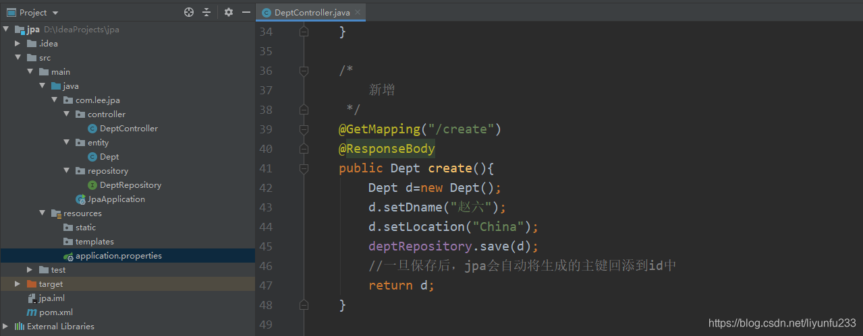Viewport: 863px width, 336px height.
Task: Collapse the controller package
Action: pyautogui.click(x=67, y=114)
